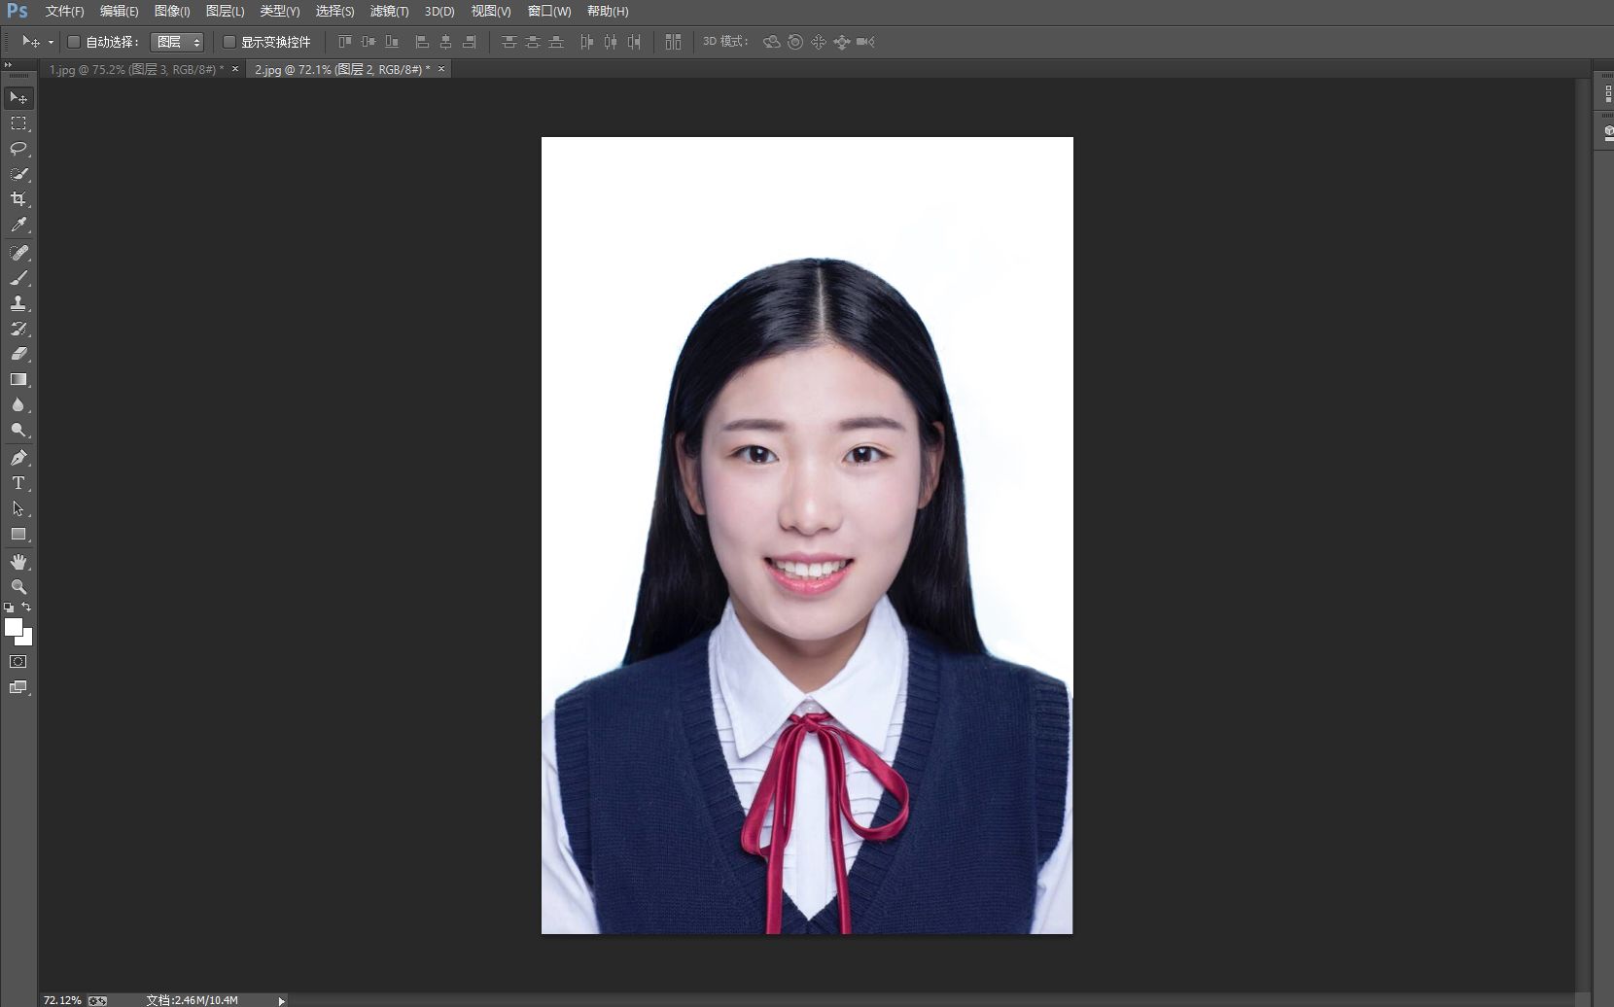Align vertical centers of layers
Image resolution: width=1614 pixels, height=1007 pixels.
pos(368,42)
